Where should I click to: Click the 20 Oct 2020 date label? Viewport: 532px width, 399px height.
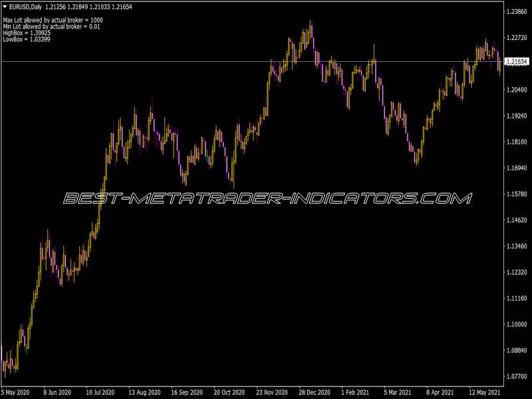pos(229,392)
